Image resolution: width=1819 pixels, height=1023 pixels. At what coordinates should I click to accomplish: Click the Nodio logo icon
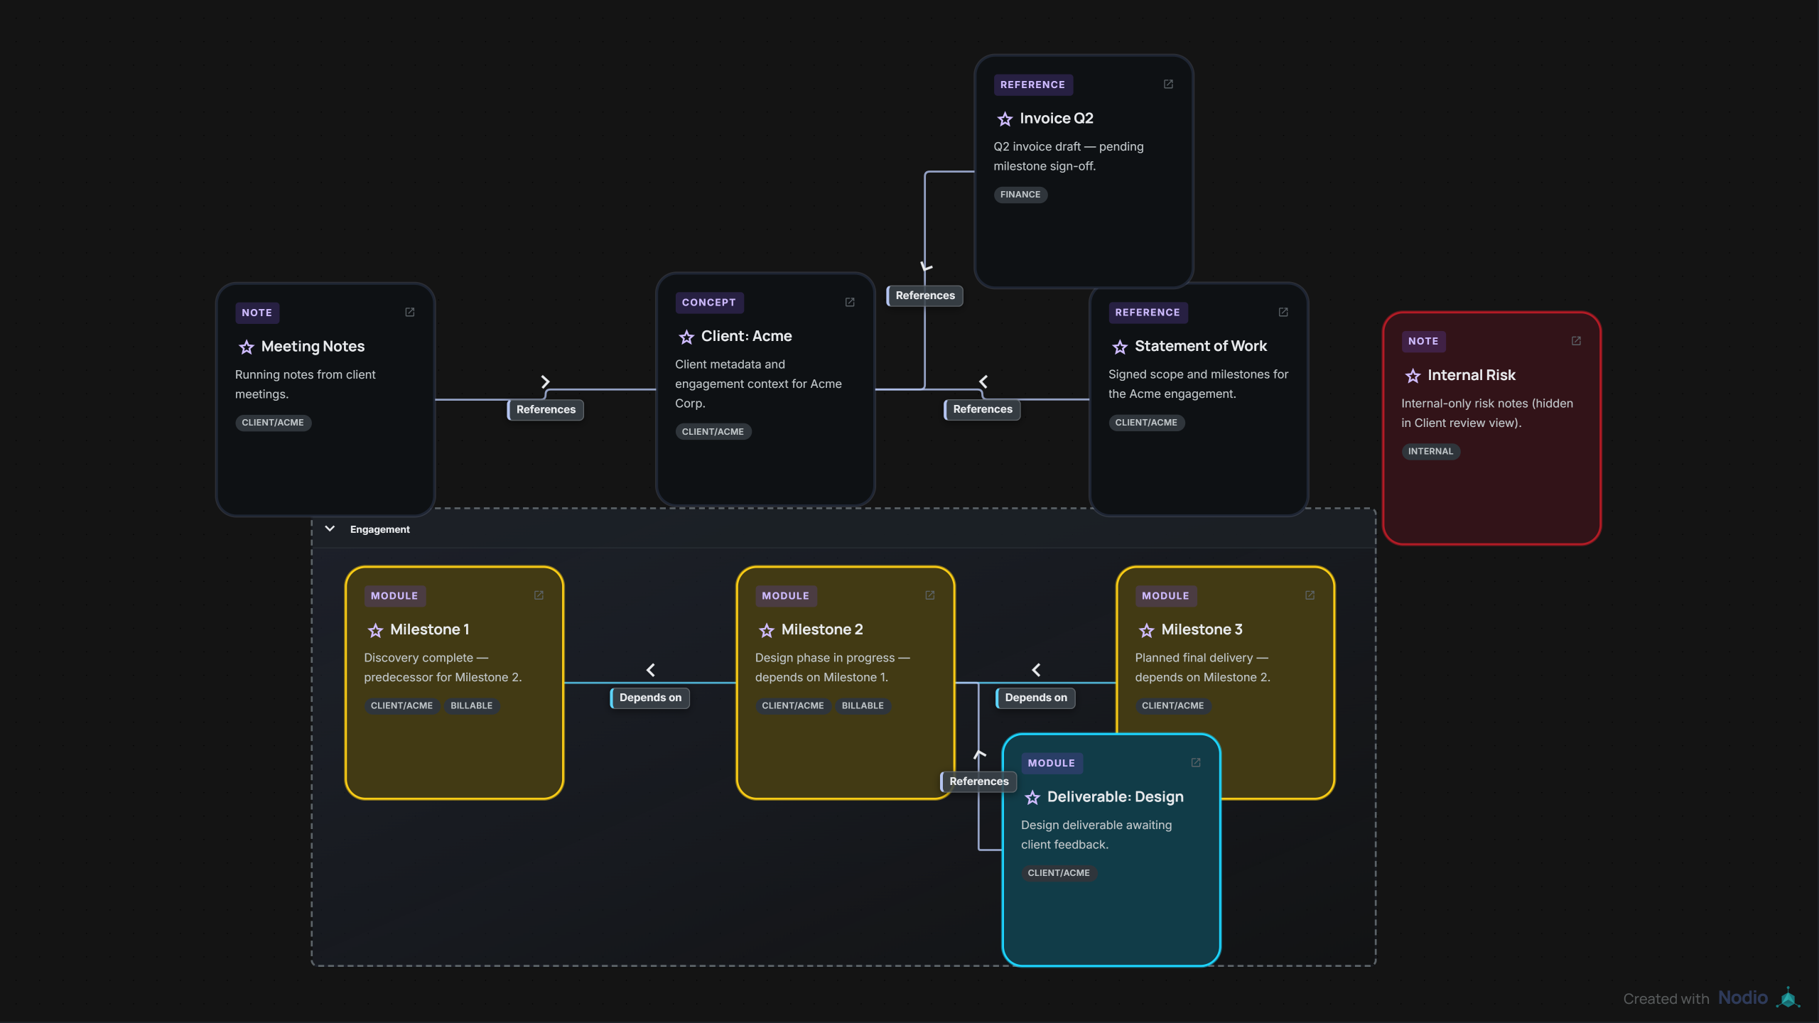[x=1788, y=997]
